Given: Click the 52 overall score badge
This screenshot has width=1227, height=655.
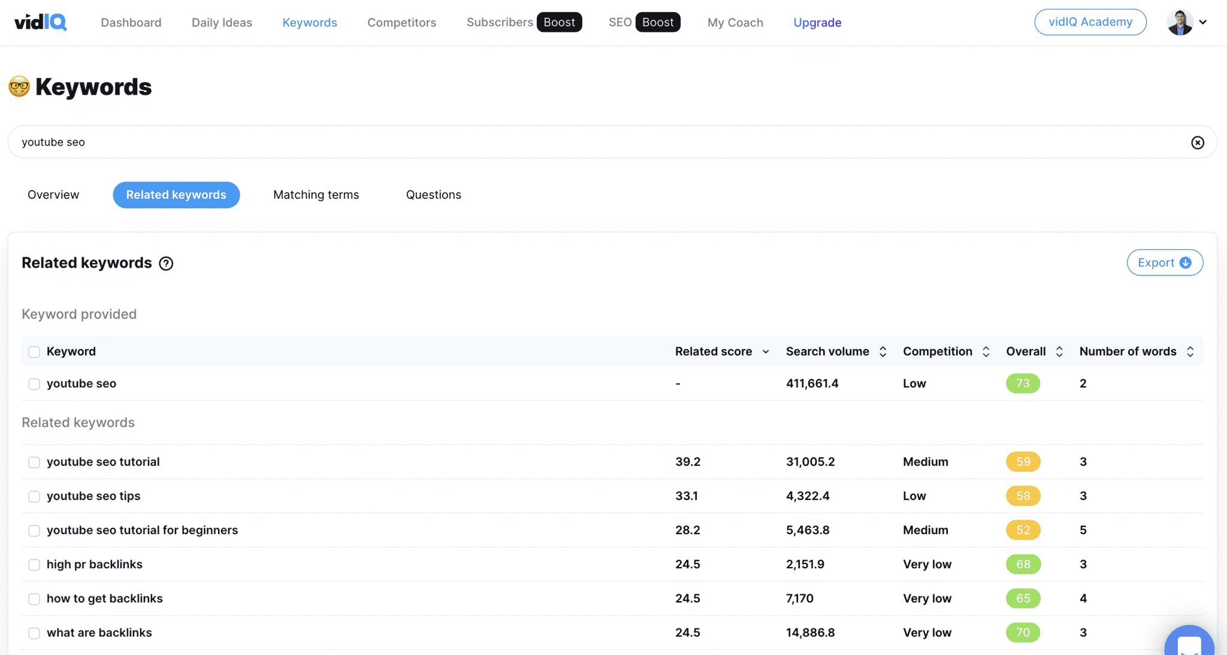Looking at the screenshot, I should point(1023,530).
